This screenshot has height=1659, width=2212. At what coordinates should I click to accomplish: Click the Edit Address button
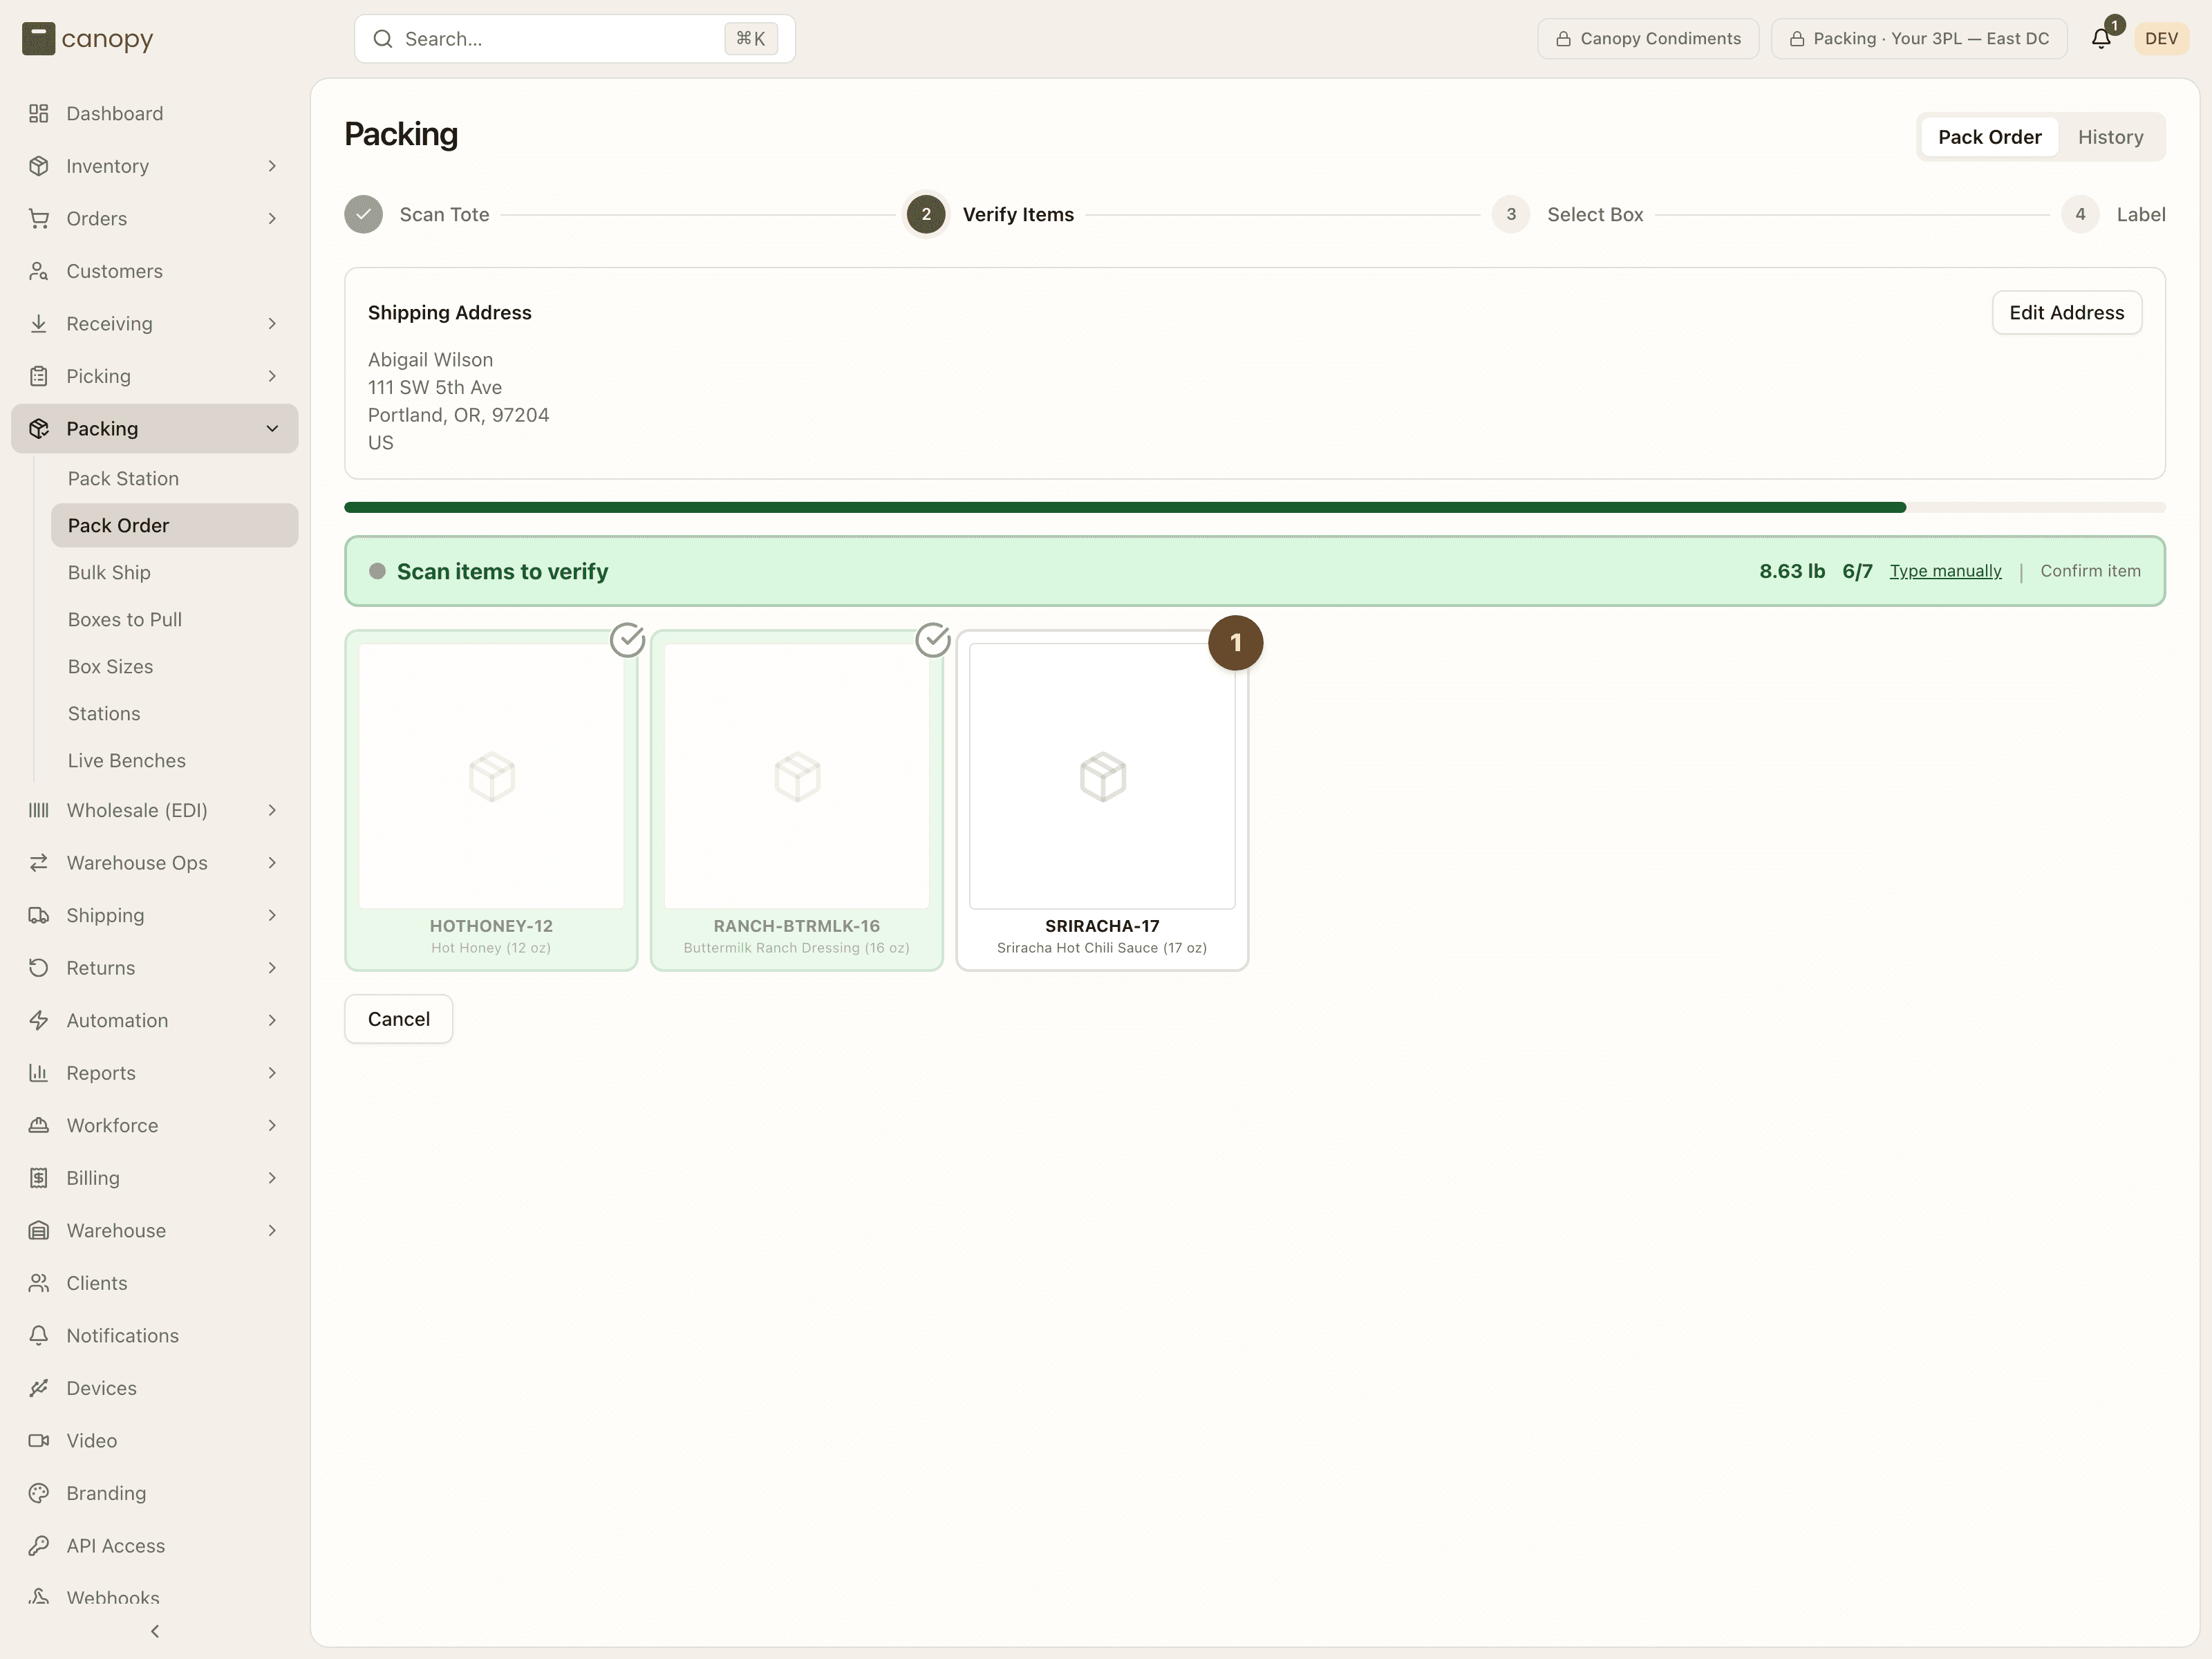click(2066, 313)
